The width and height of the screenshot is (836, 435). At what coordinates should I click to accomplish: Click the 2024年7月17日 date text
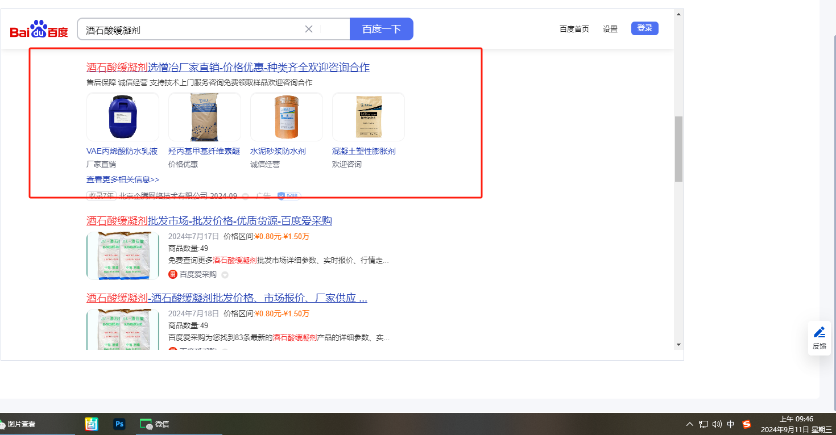point(193,236)
